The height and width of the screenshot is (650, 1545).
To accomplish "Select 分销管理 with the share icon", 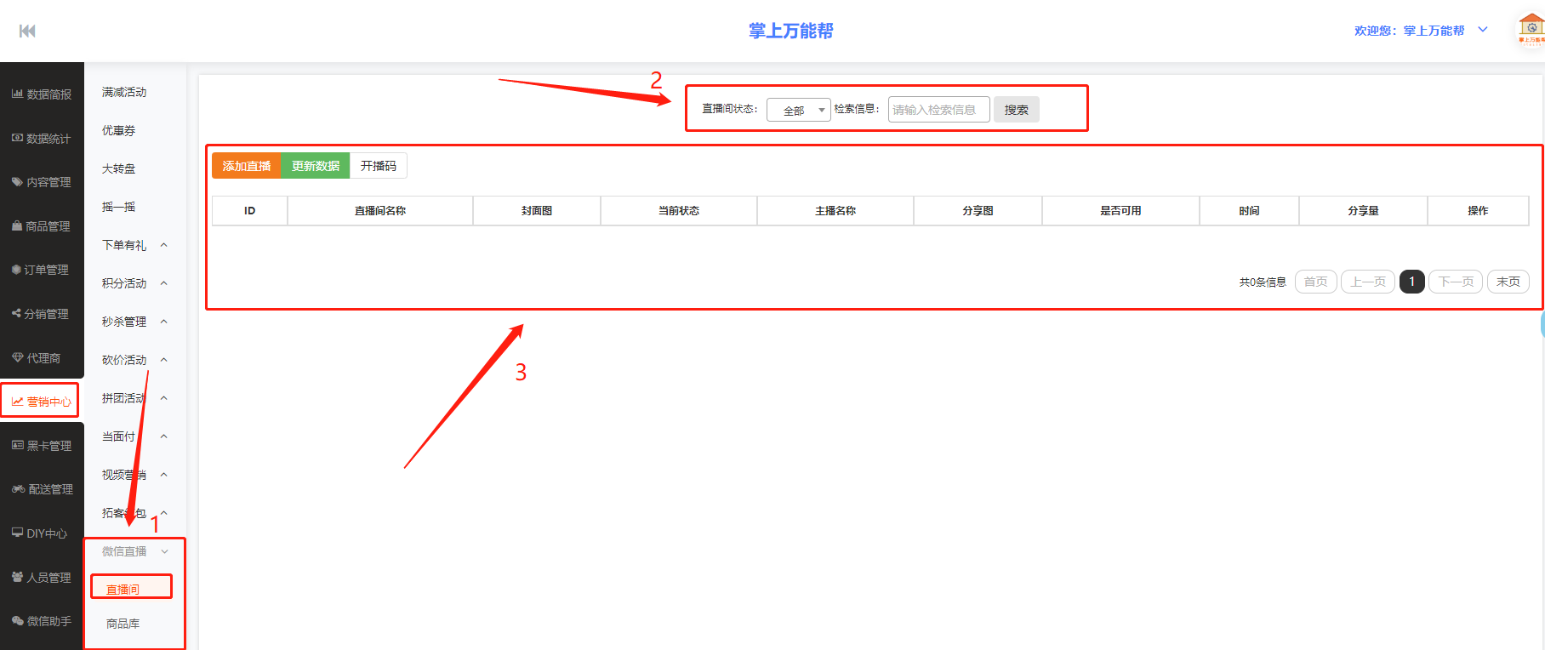I will [42, 314].
